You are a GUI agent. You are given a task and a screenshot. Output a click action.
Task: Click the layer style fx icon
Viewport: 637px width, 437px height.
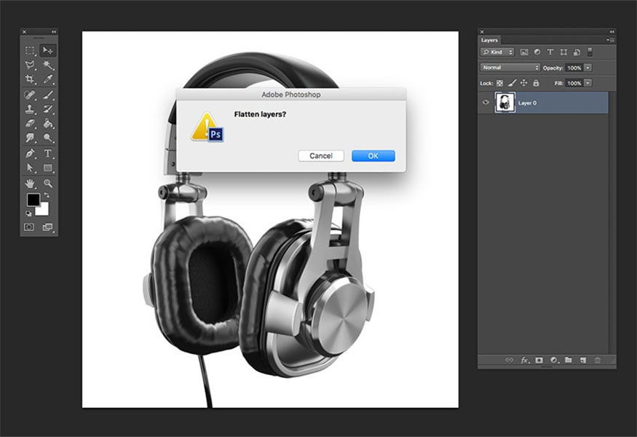coord(524,360)
